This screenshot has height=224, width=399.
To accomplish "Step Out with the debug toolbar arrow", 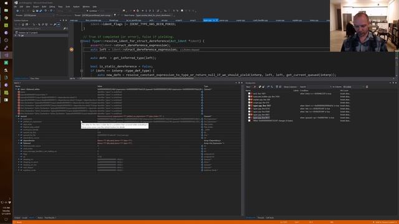I will (153, 11).
